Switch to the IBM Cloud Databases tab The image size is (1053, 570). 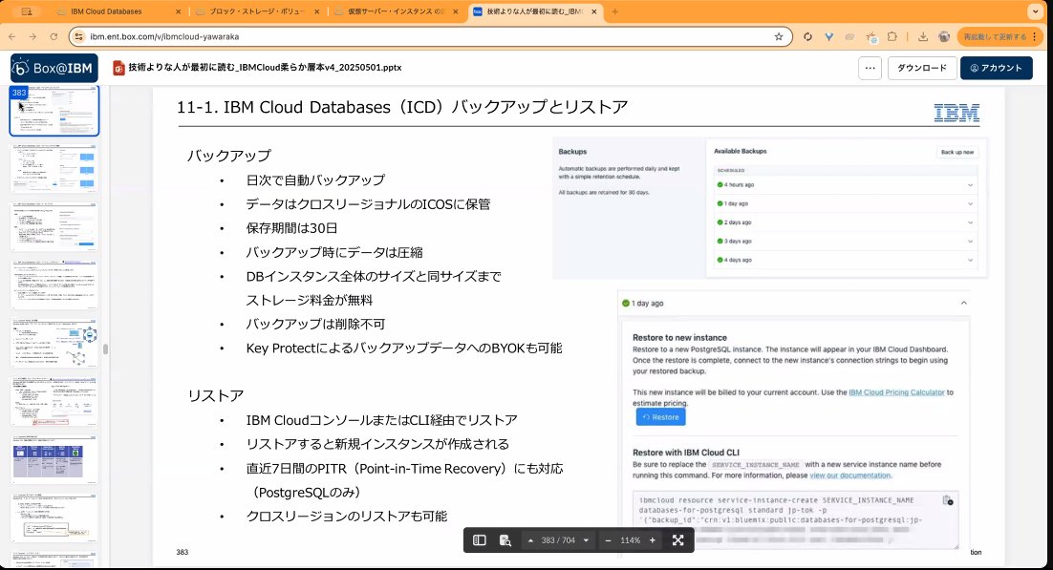click(118, 11)
